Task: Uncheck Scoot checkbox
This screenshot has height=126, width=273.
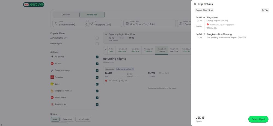Action: tap(97, 84)
